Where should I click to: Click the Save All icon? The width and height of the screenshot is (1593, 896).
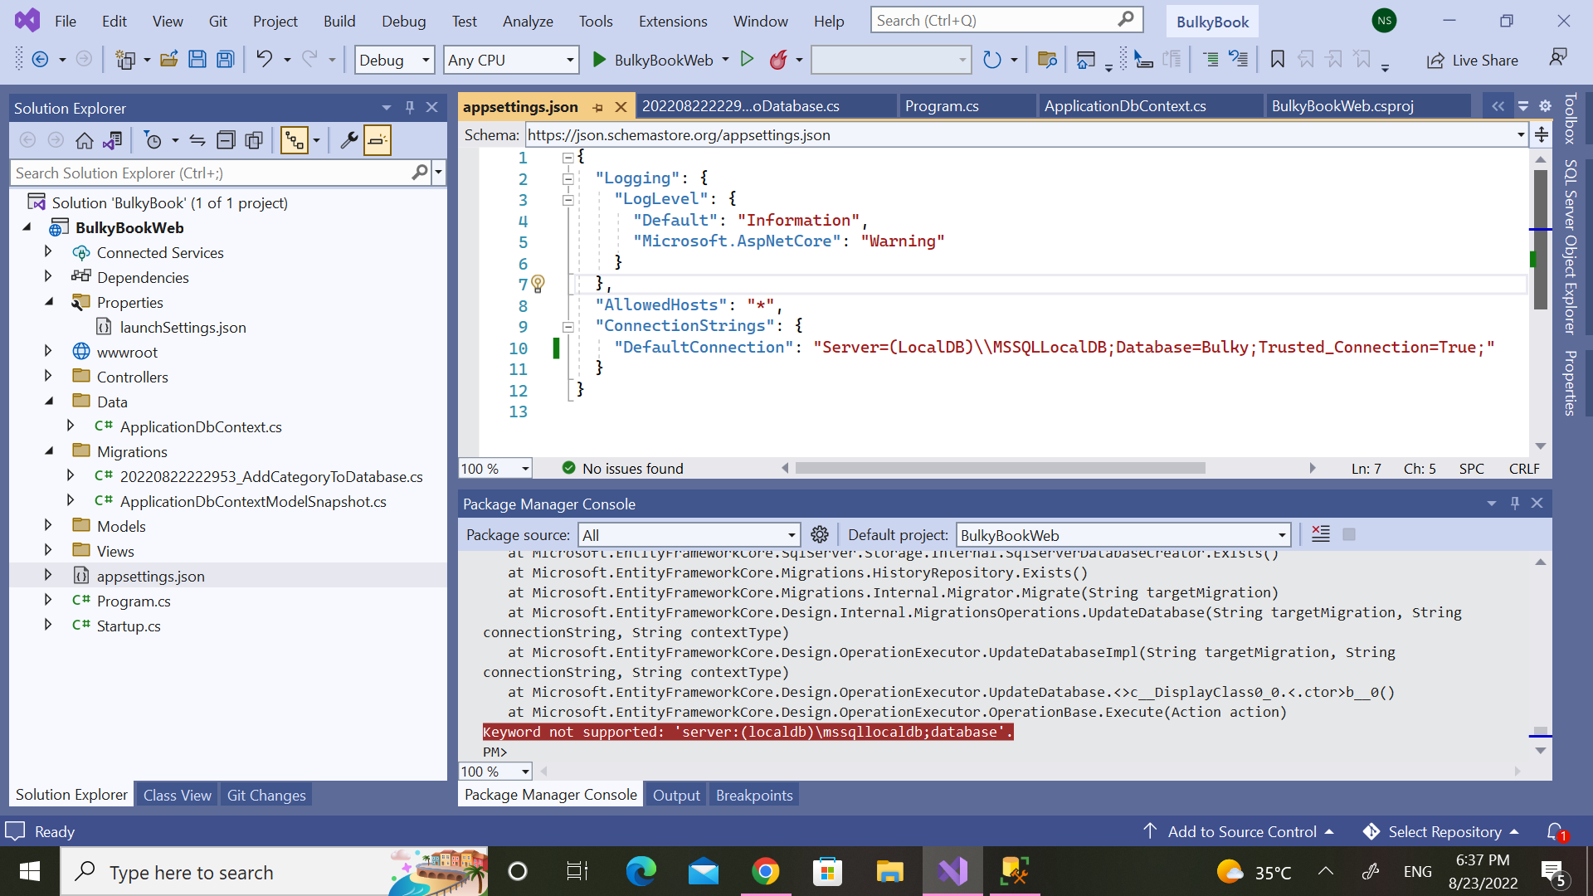(x=225, y=59)
